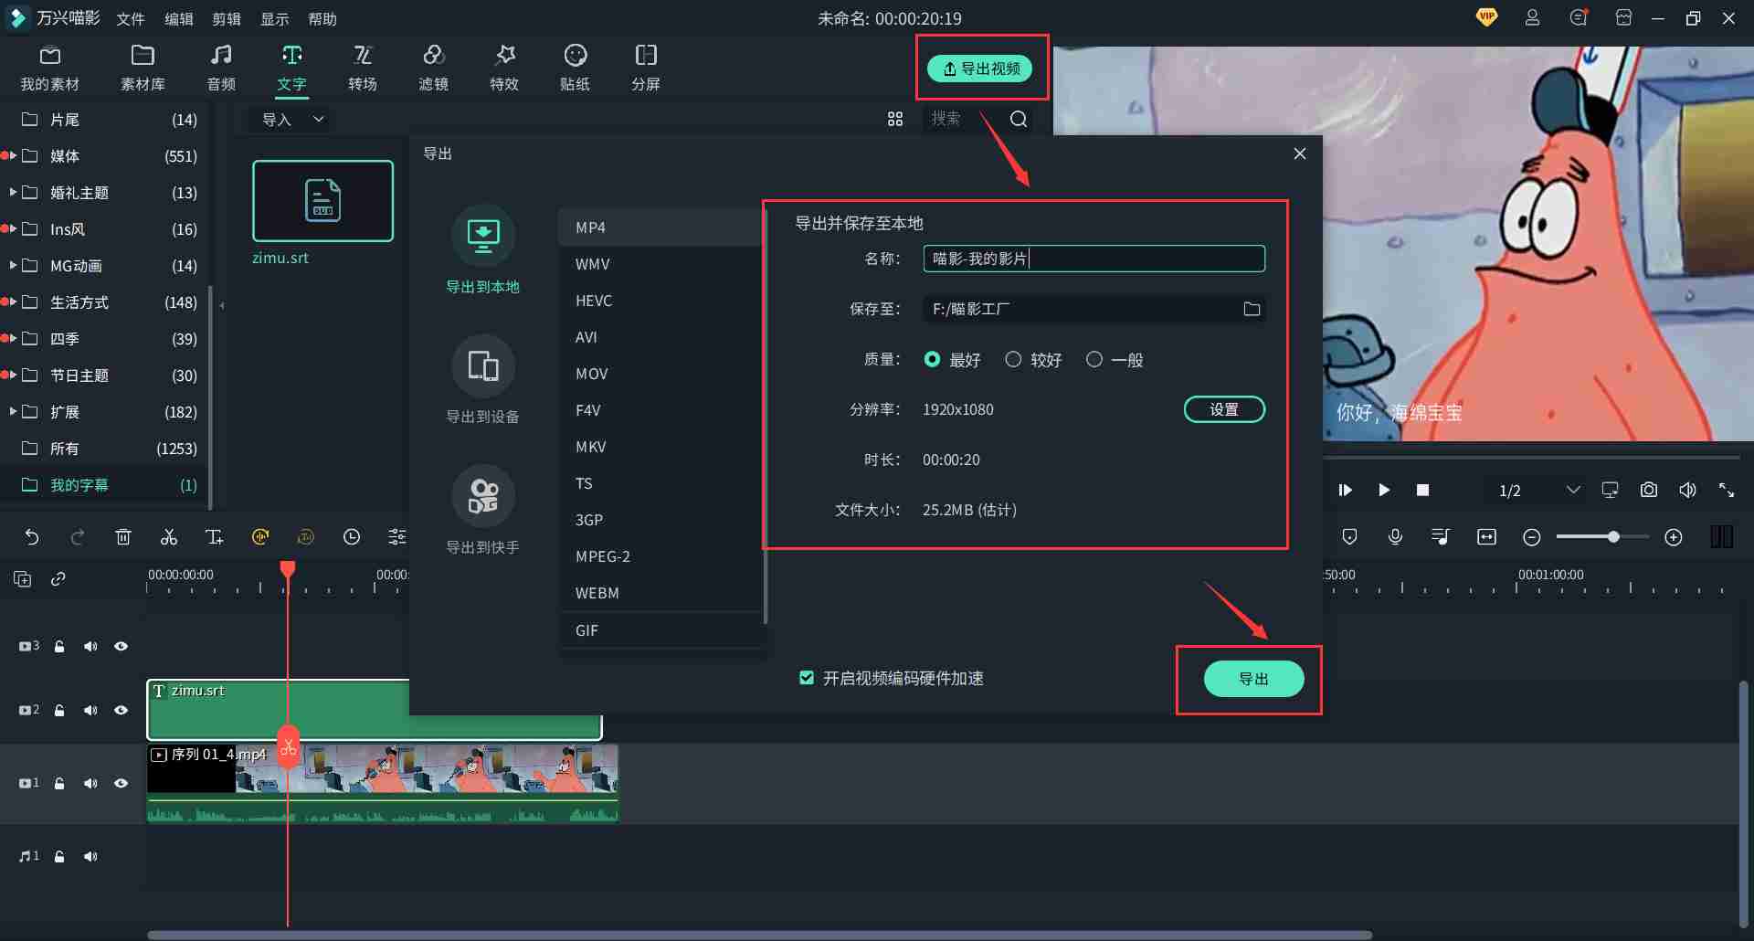Mute video track 1 speaker
Screen dimensions: 1754x941
[90, 783]
